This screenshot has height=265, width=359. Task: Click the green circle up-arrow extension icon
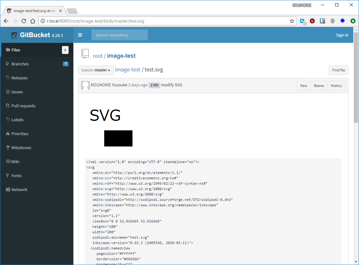tap(353, 21)
